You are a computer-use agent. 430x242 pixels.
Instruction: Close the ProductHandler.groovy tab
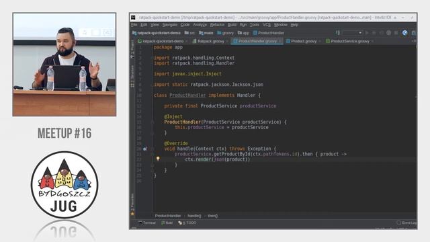(280, 41)
